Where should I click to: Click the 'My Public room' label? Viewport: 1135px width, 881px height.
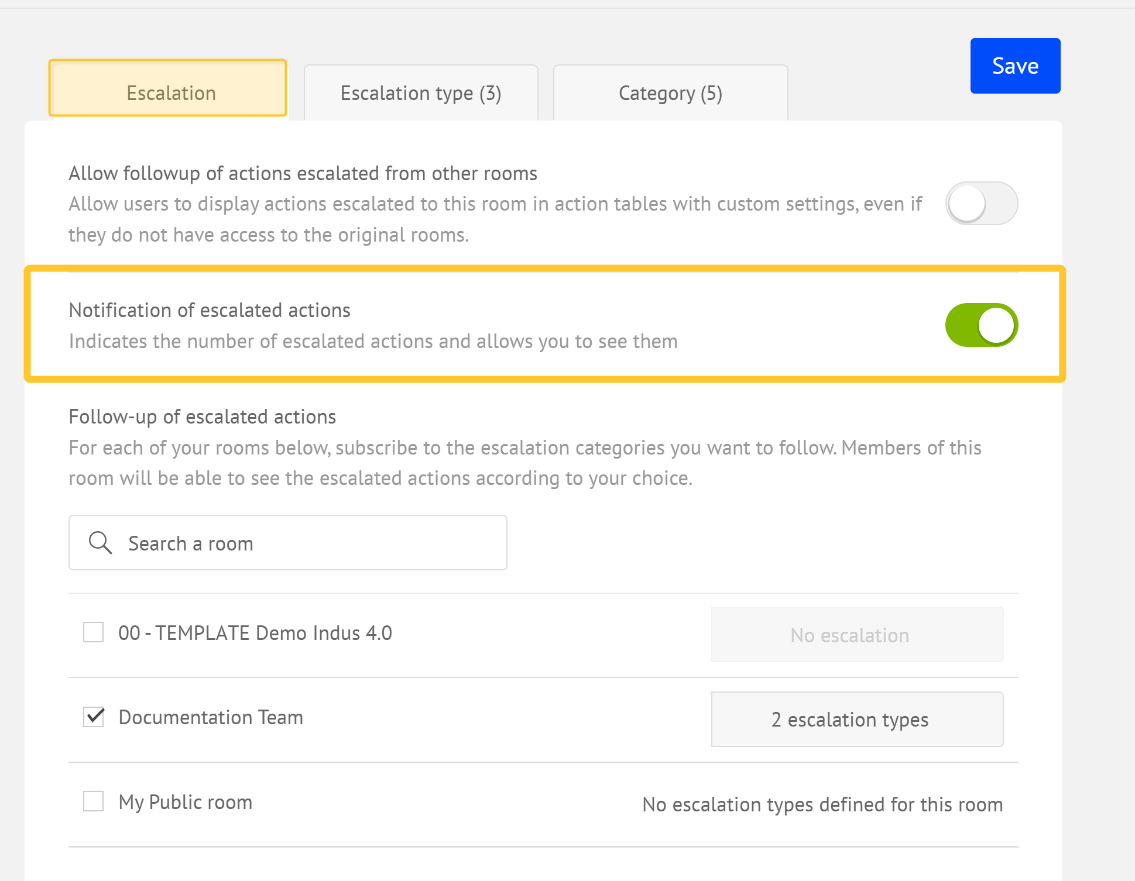[186, 802]
